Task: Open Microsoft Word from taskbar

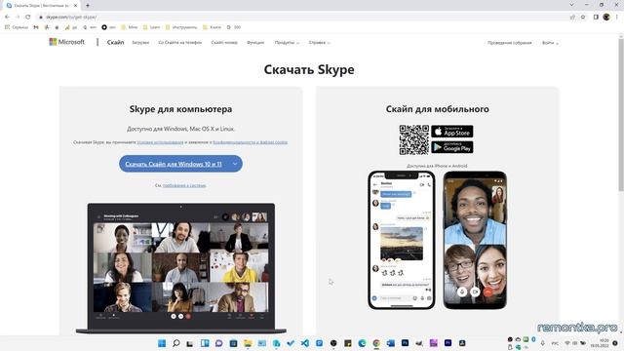Action: click(391, 343)
